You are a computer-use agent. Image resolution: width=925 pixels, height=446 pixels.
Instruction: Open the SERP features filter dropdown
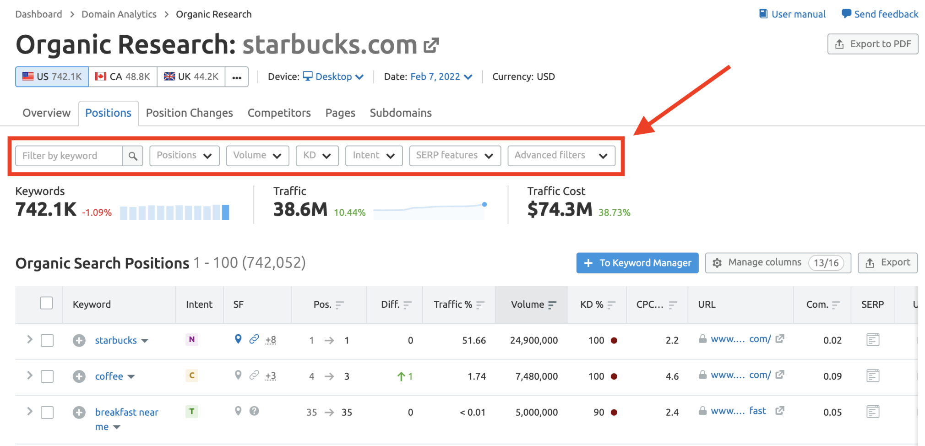pyautogui.click(x=455, y=156)
